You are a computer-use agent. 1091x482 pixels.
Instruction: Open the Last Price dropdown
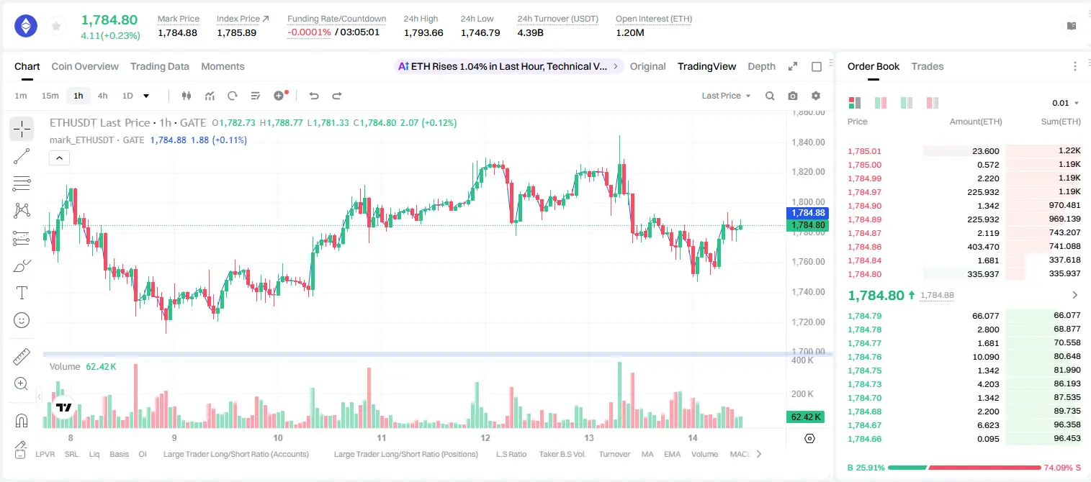(x=726, y=96)
